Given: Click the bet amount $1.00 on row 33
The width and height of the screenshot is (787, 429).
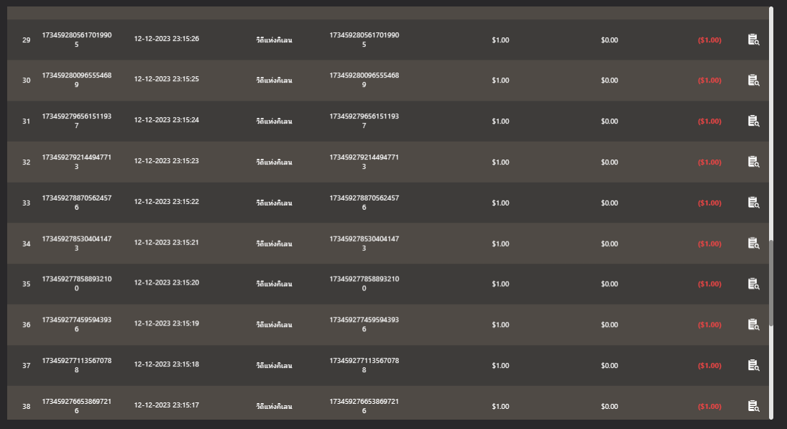Looking at the screenshot, I should click(500, 202).
